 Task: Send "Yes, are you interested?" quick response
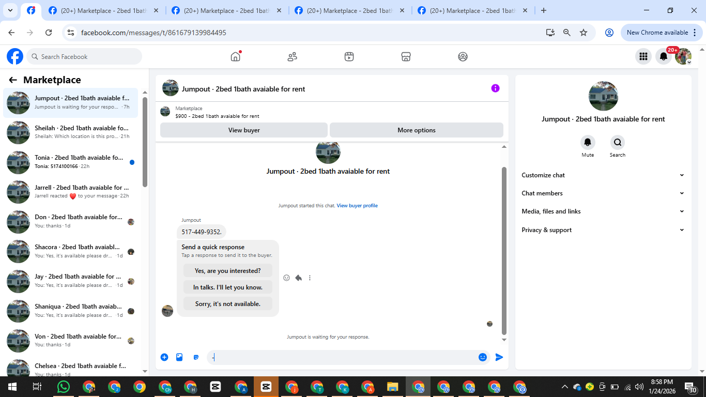tap(228, 270)
